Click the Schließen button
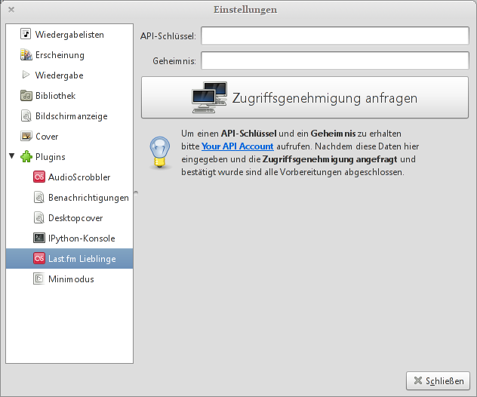The height and width of the screenshot is (397, 477). (x=438, y=380)
